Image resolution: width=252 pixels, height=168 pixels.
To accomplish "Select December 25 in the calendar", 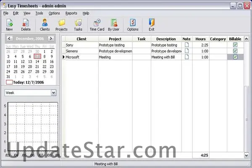I will (x=16, y=71).
